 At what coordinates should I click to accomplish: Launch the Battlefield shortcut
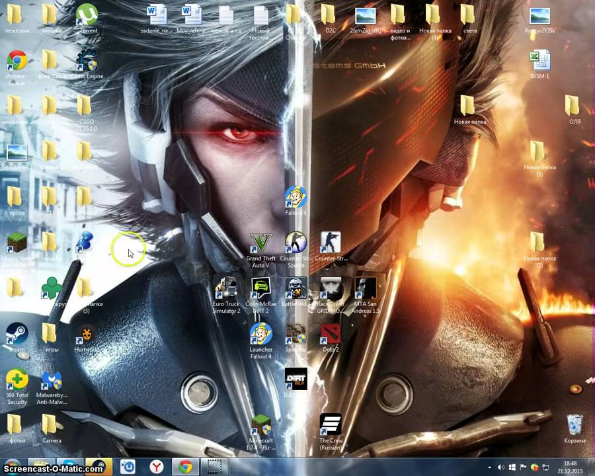[x=296, y=292]
